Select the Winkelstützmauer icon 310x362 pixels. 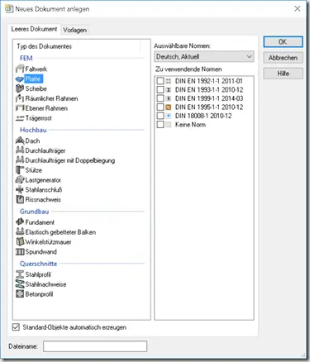[20, 242]
